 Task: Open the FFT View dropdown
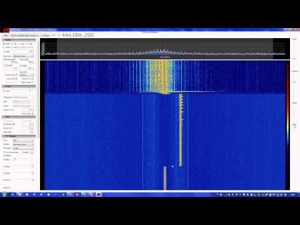coord(23,141)
